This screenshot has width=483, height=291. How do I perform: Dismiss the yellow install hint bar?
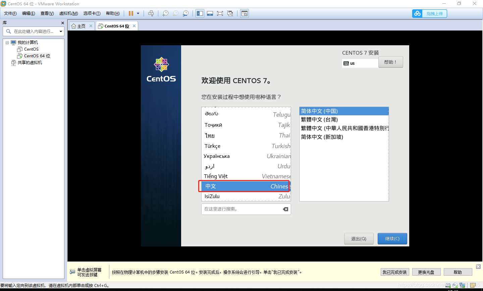[478, 267]
